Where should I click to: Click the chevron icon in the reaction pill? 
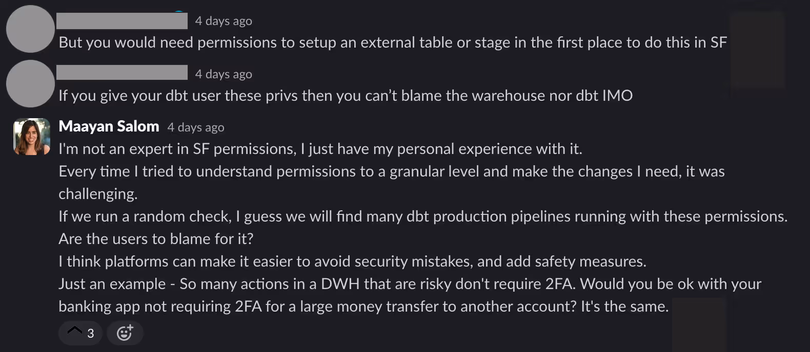pos(74,331)
